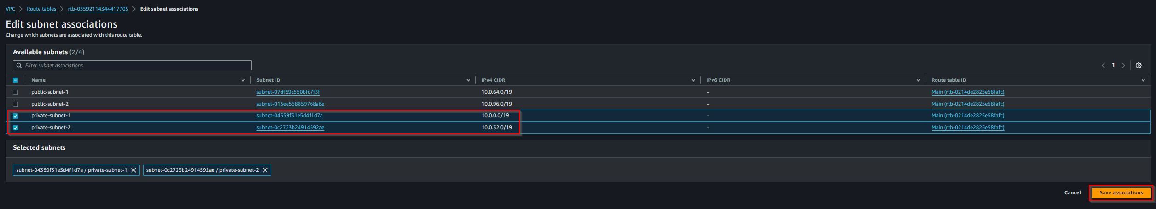The width and height of the screenshot is (1156, 209).
Task: Open the VPC breadcrumb
Action: tap(10, 9)
